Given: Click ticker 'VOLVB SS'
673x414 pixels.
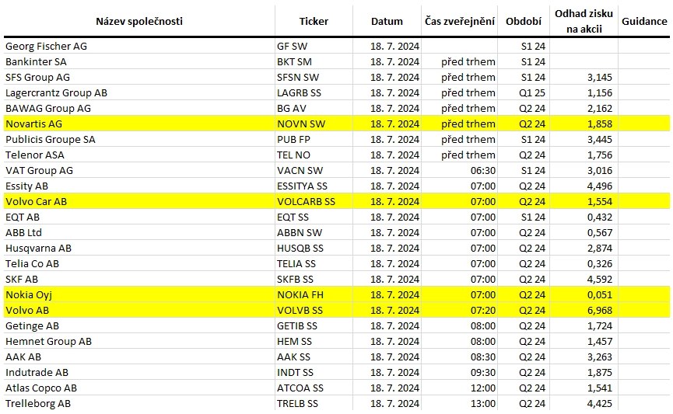Looking at the screenshot, I should [x=300, y=310].
